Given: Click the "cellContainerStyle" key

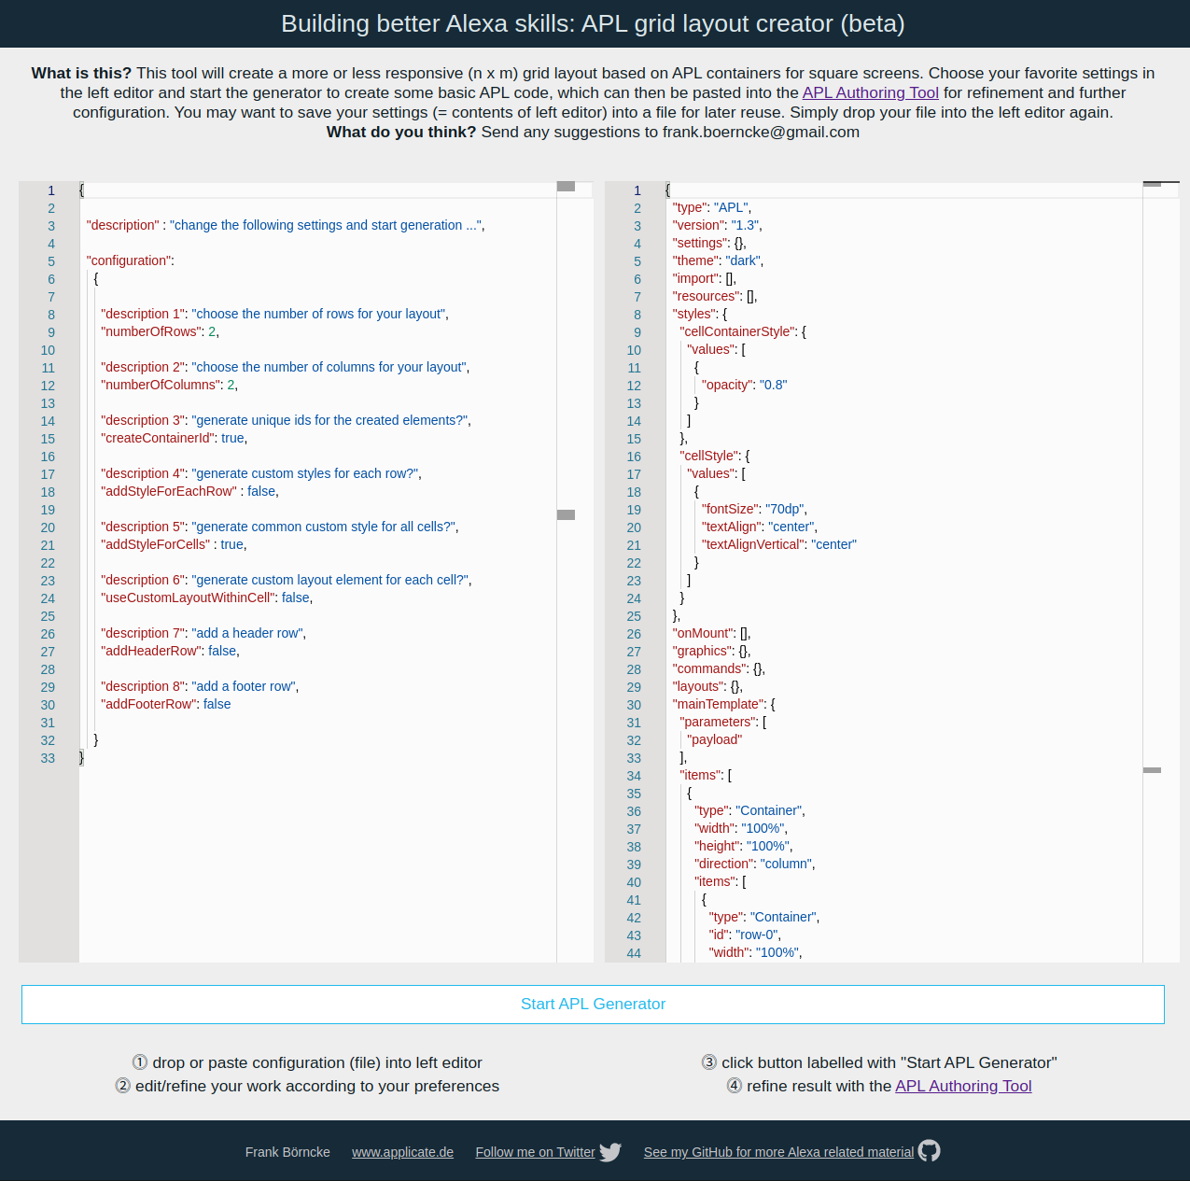Looking at the screenshot, I should pyautogui.click(x=737, y=331).
